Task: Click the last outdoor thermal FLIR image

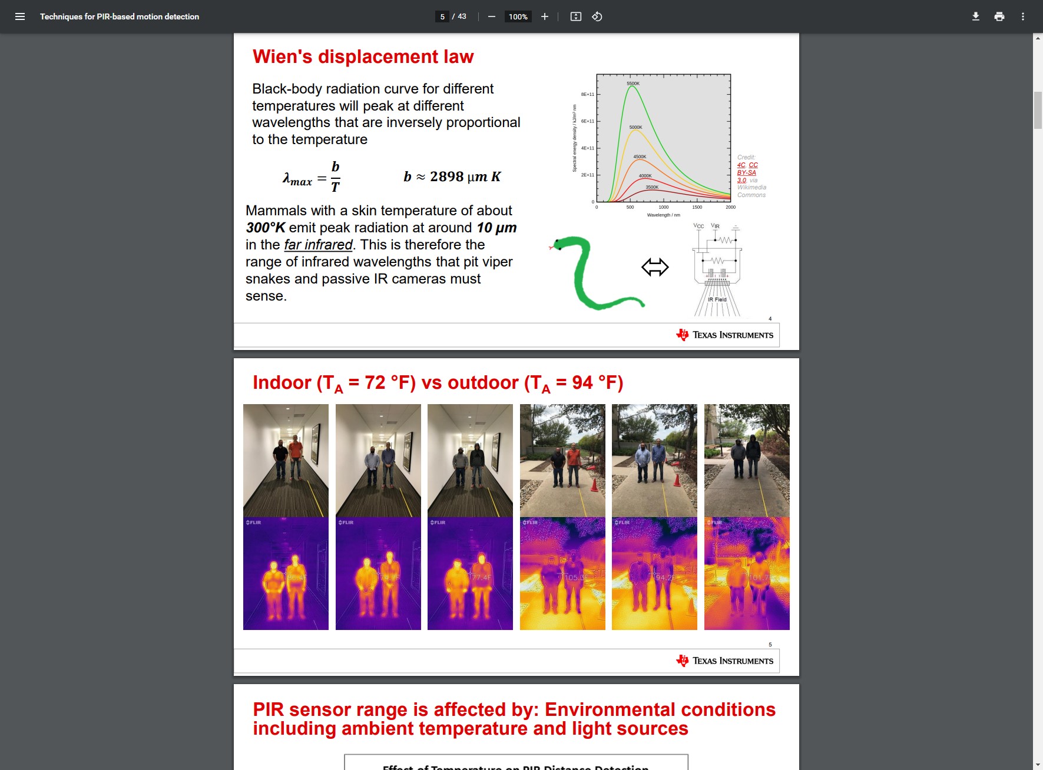Action: coord(747,574)
